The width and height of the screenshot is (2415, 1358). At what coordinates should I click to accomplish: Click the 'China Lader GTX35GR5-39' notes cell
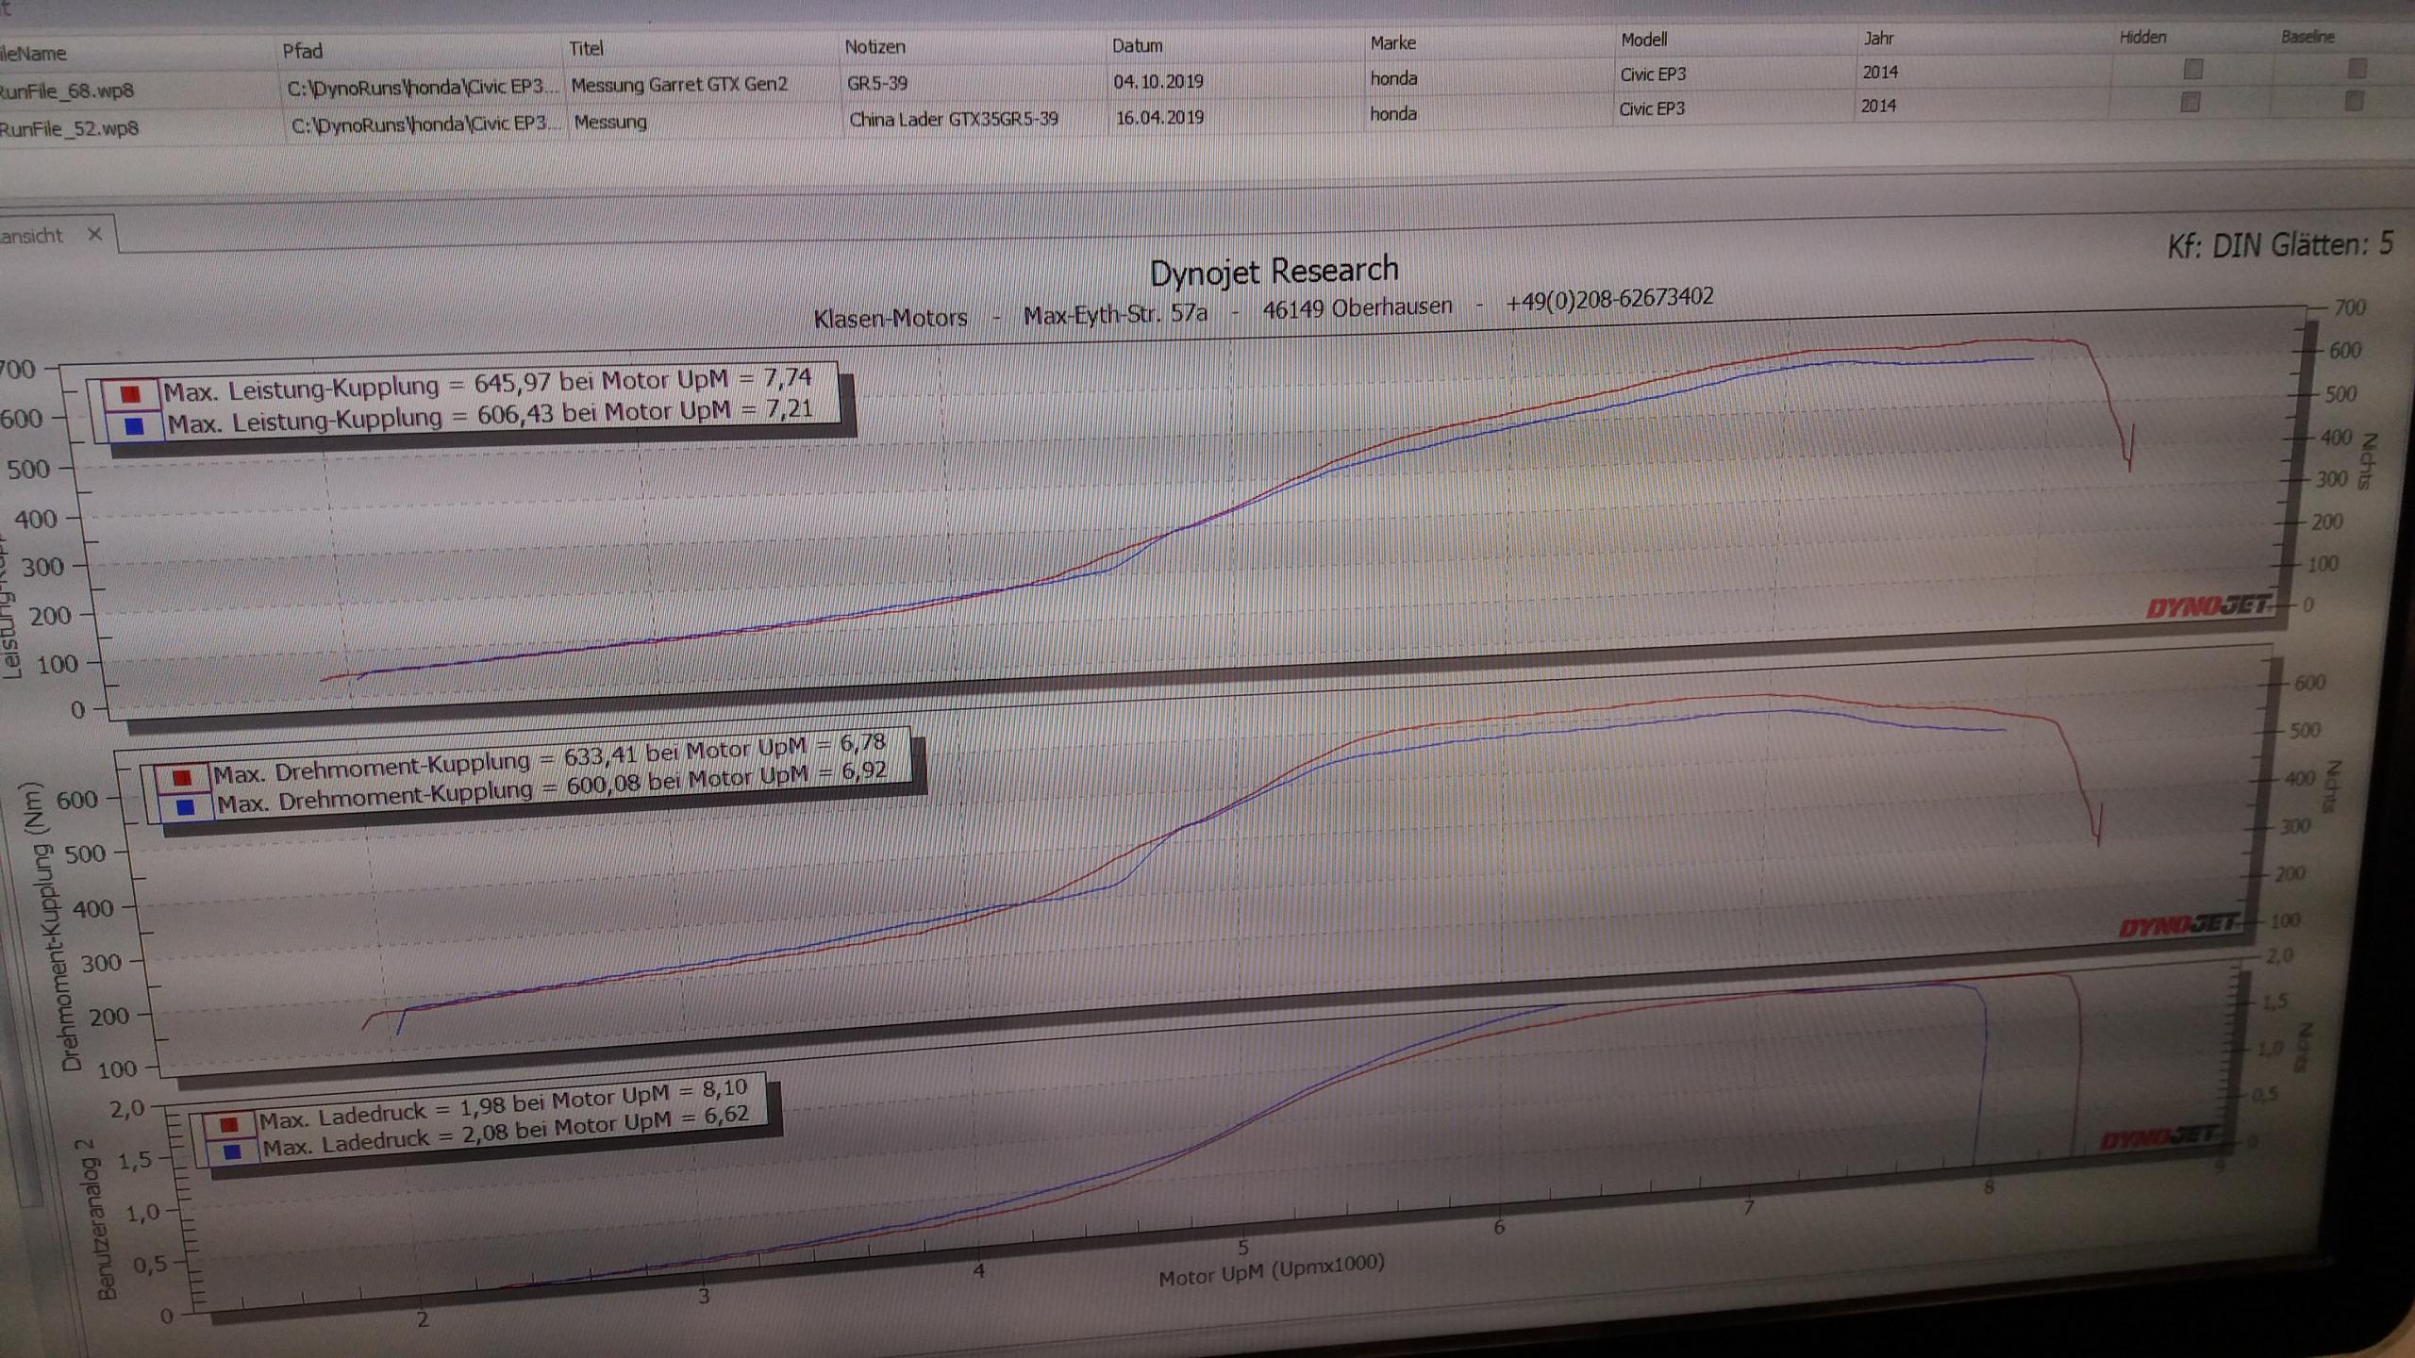(953, 119)
